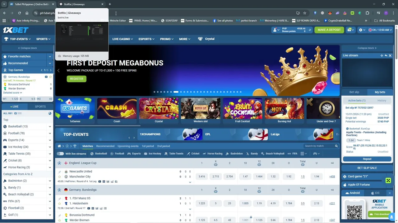This screenshot has width=398, height=223.
Task: Open Crystal in the top navigation
Action: 206,39
